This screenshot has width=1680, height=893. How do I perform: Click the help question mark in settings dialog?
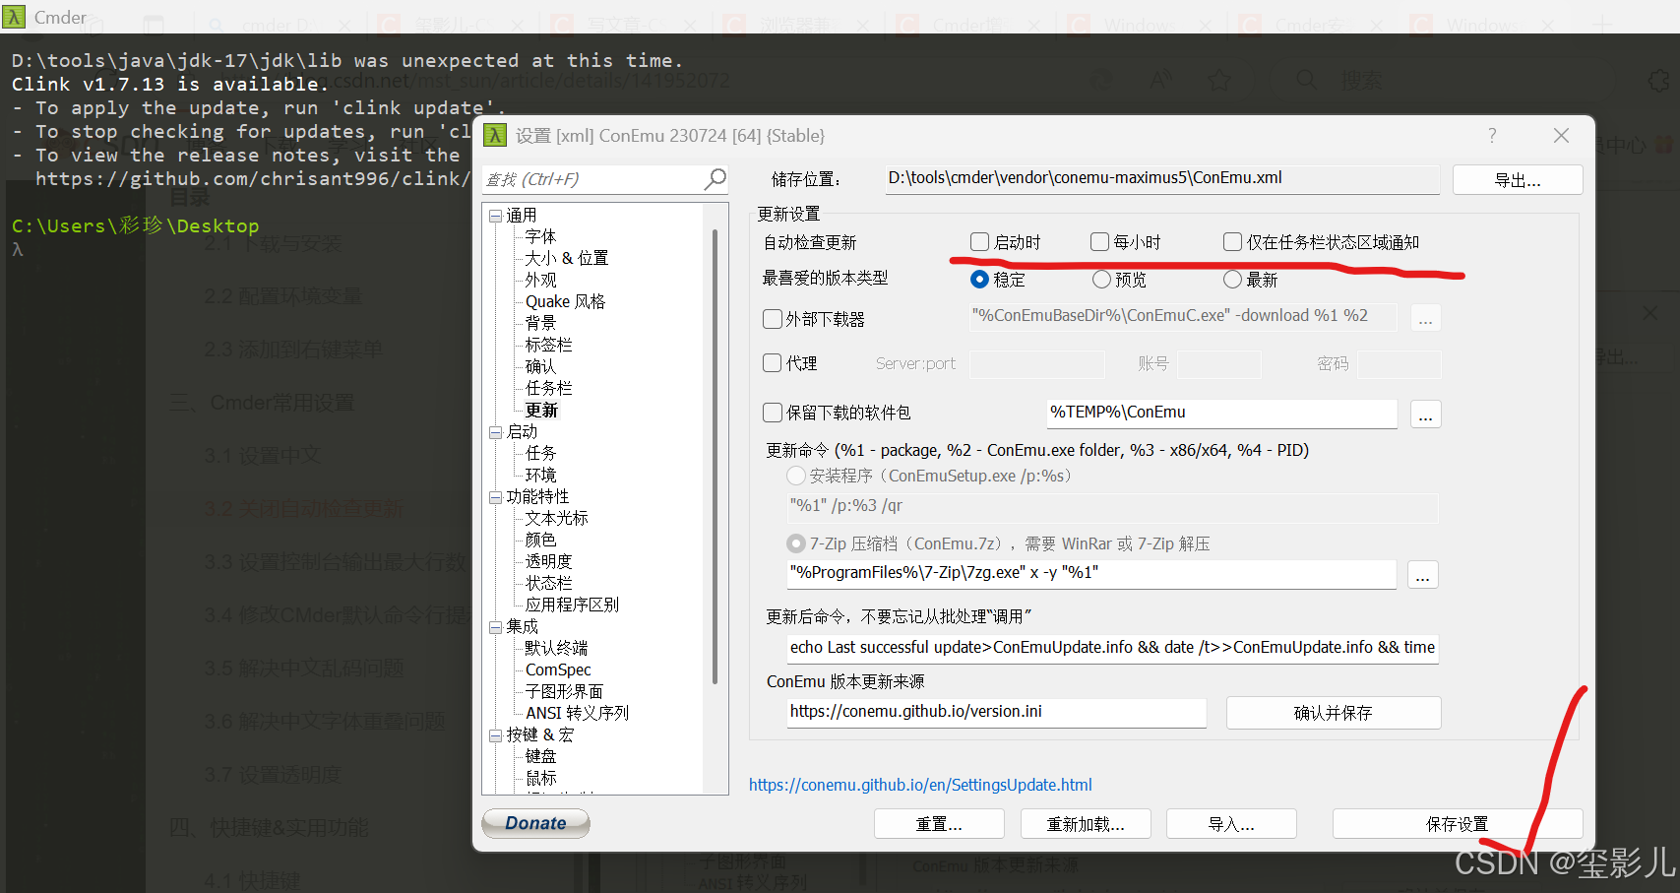click(1492, 135)
